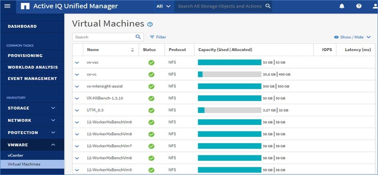Click the Active IQ Unified Manager title

coord(76,6)
